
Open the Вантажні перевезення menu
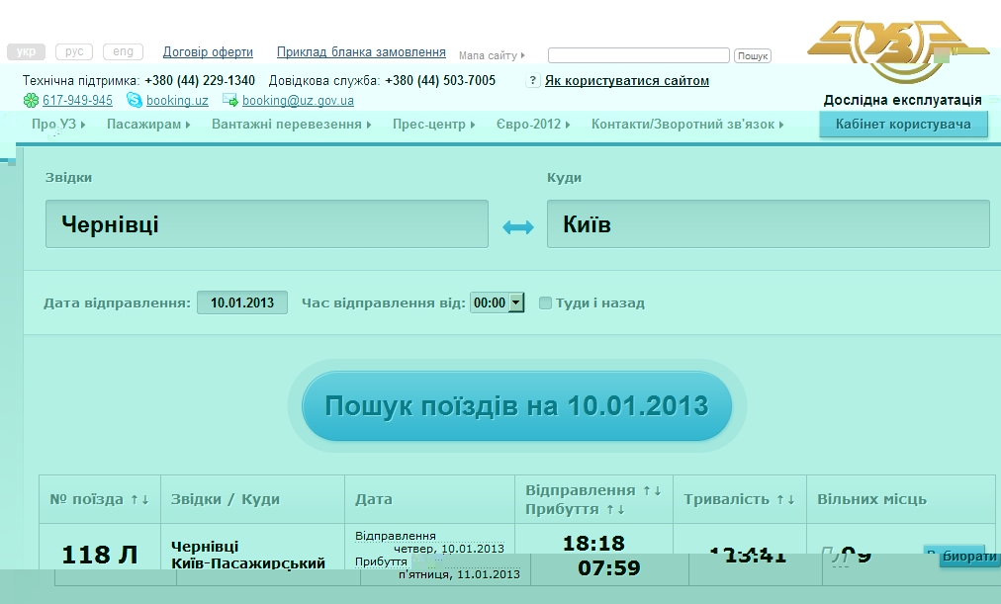[291, 125]
